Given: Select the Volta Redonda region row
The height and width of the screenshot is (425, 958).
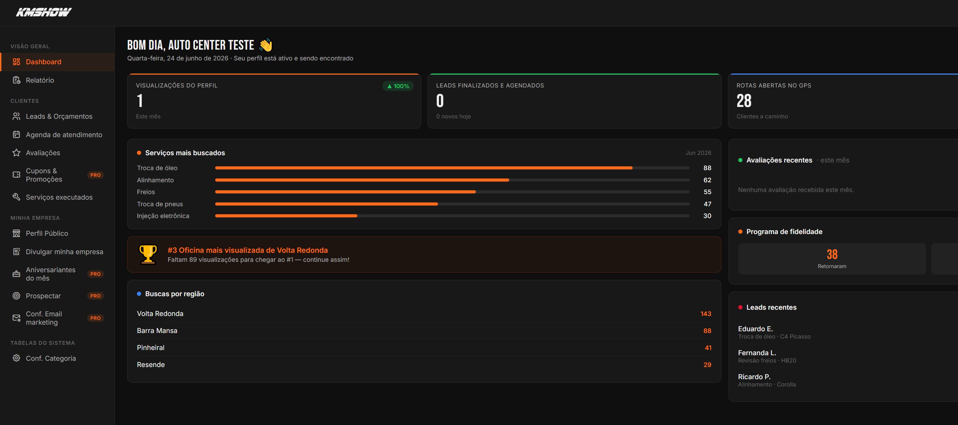Looking at the screenshot, I should pyautogui.click(x=424, y=314).
